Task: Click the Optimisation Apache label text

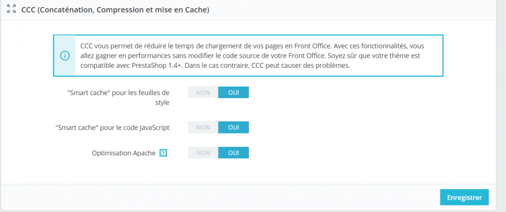Action: [x=123, y=153]
